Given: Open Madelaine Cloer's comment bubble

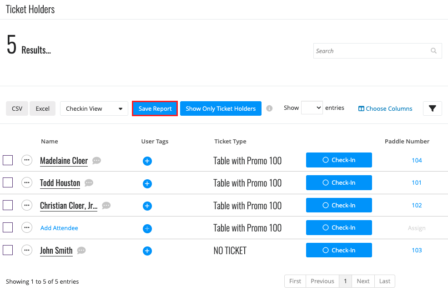Looking at the screenshot, I should pos(96,161).
